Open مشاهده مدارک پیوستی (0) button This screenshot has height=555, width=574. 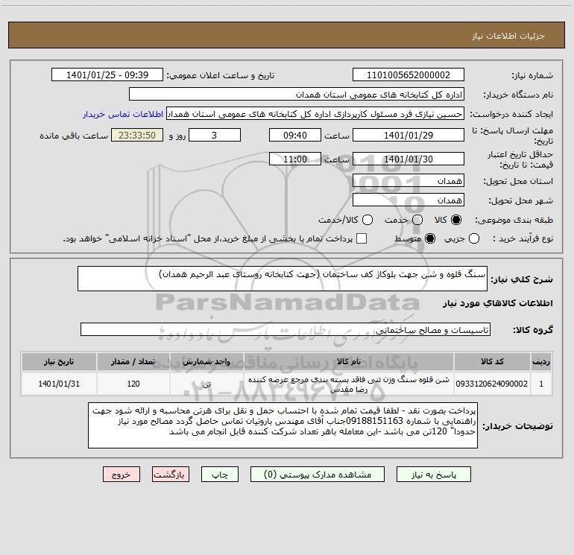pyautogui.click(x=318, y=474)
